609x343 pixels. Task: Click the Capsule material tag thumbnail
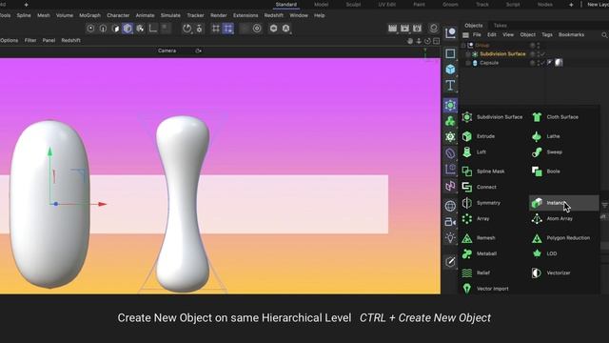pos(559,63)
